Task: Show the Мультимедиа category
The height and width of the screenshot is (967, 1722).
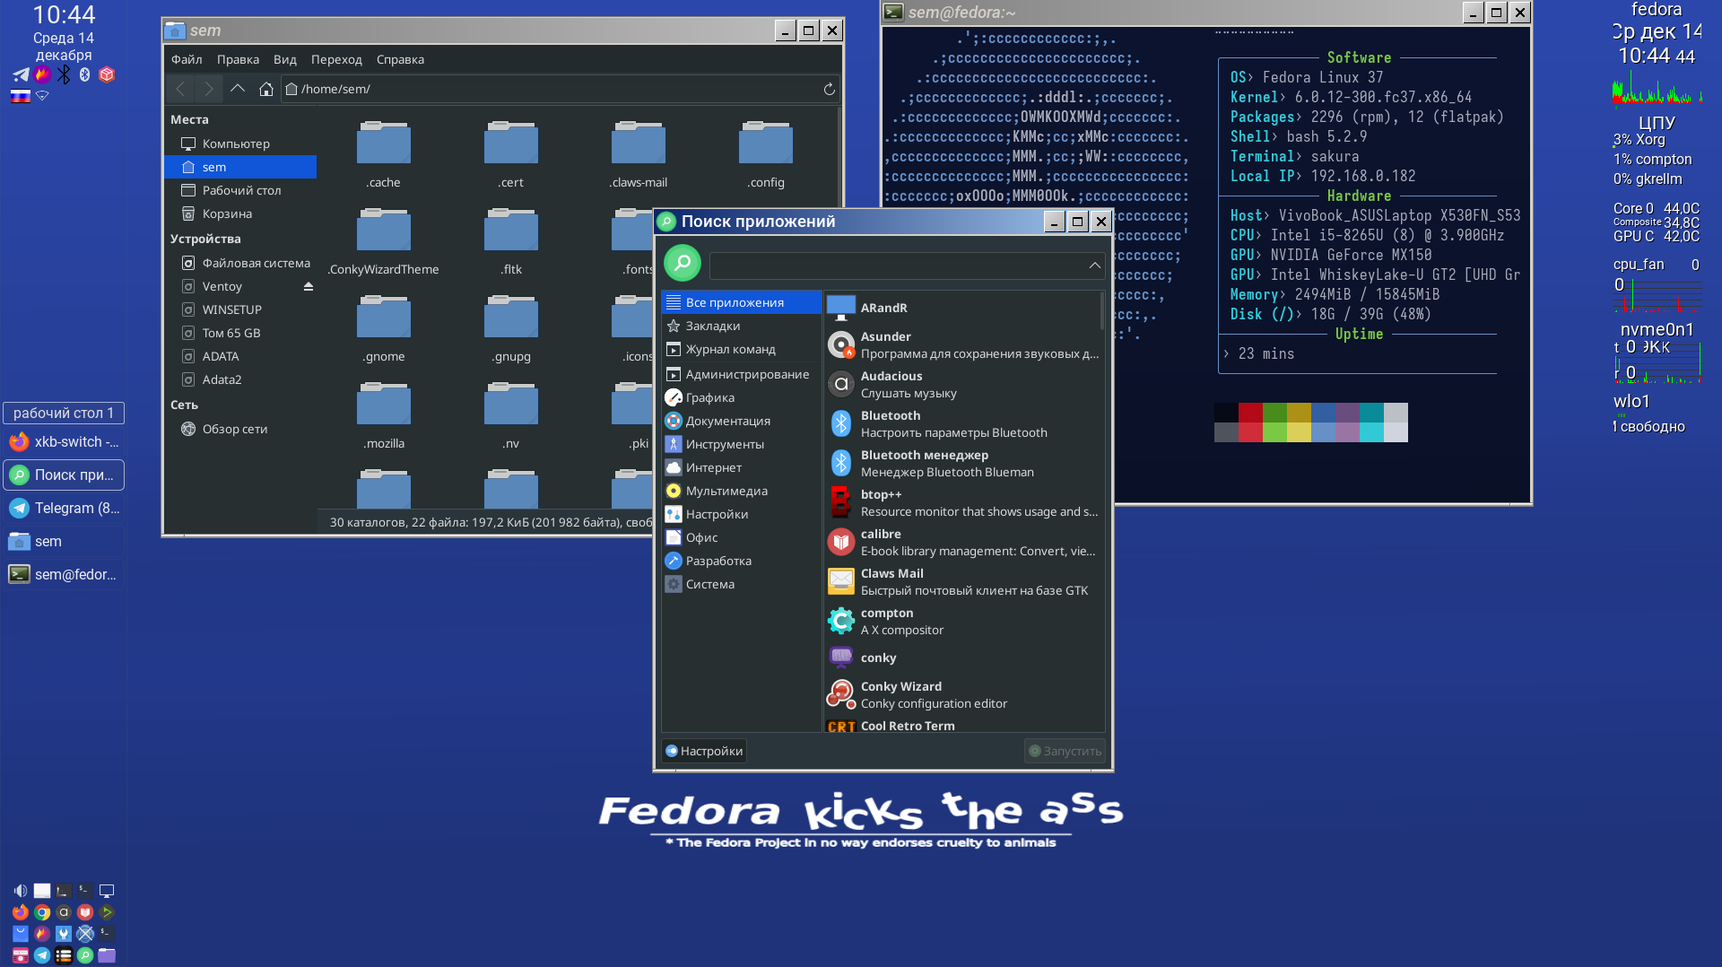Action: coord(741,491)
